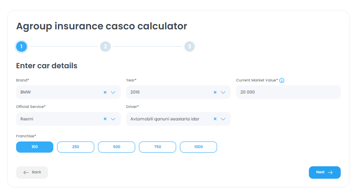Choose the 250 franchise option
Image resolution: width=356 pixels, height=194 pixels.
(76, 147)
